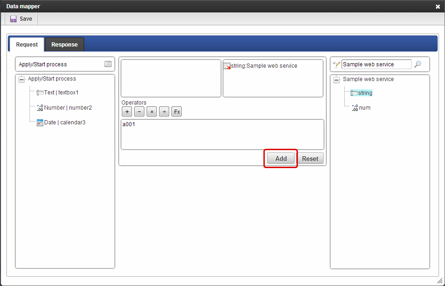Collapse the Apply/Start process tree node
The width and height of the screenshot is (445, 286).
[x=22, y=79]
